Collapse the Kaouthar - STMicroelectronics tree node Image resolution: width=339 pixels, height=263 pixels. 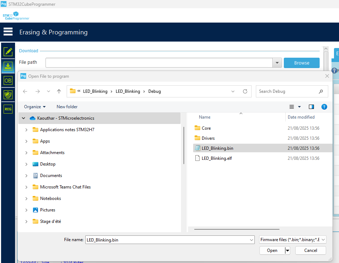click(x=24, y=118)
